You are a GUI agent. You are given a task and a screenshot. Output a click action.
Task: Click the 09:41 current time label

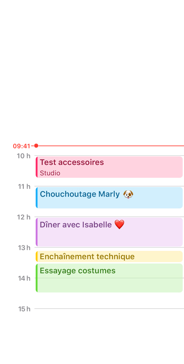click(x=22, y=146)
